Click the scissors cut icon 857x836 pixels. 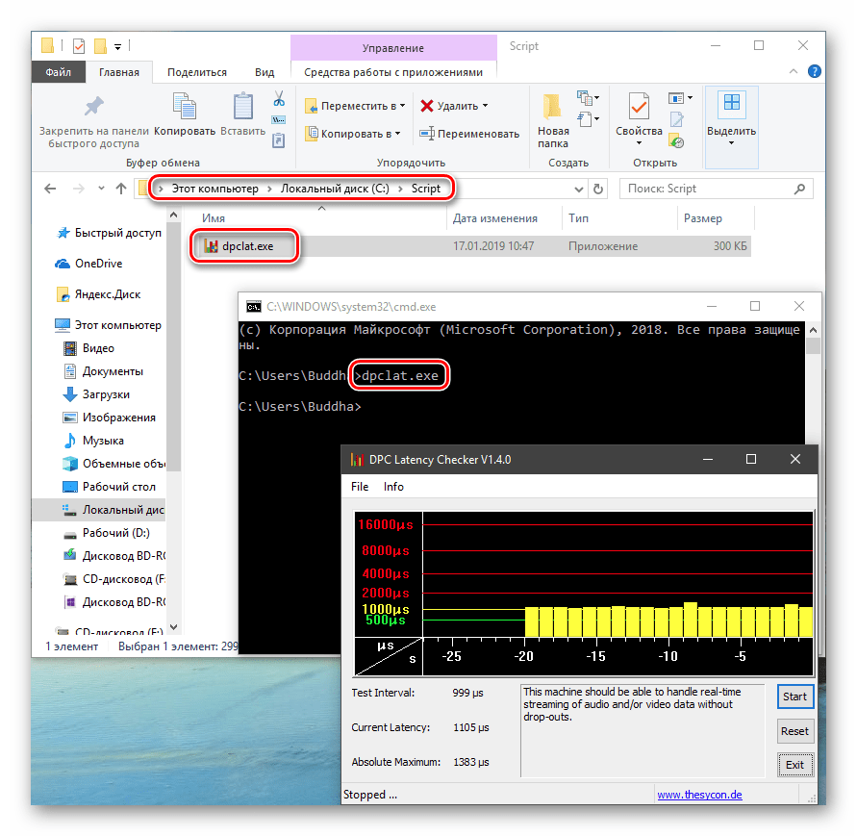coord(279,99)
